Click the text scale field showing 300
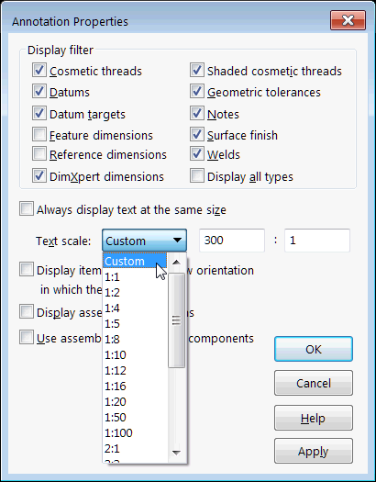Image resolution: width=376 pixels, height=482 pixels. click(232, 240)
